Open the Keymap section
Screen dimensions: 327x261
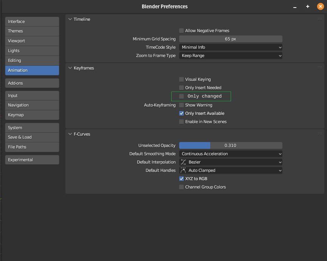coord(32,115)
